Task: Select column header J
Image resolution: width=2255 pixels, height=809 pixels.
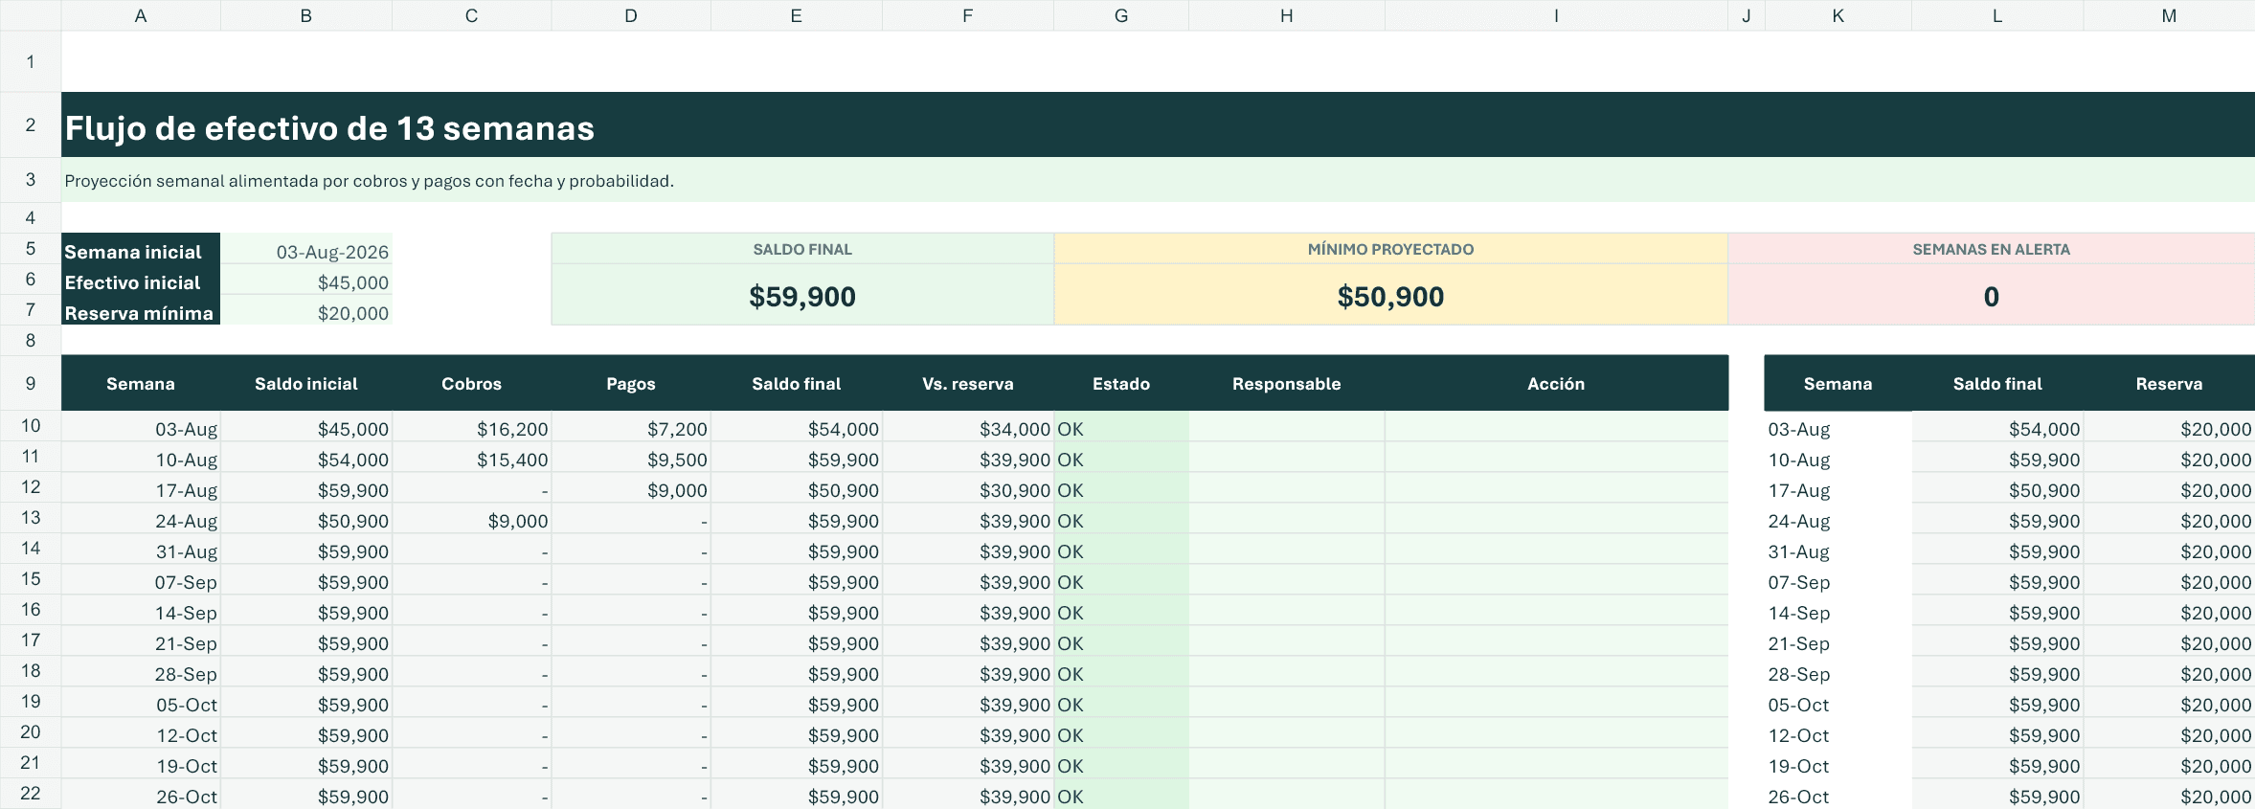Action: pyautogui.click(x=1747, y=15)
